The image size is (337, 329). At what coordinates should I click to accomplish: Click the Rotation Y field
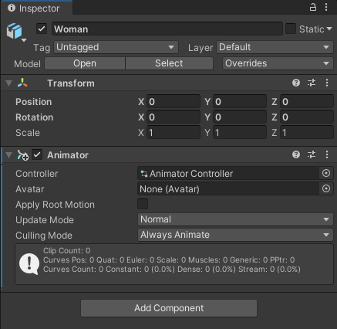240,117
